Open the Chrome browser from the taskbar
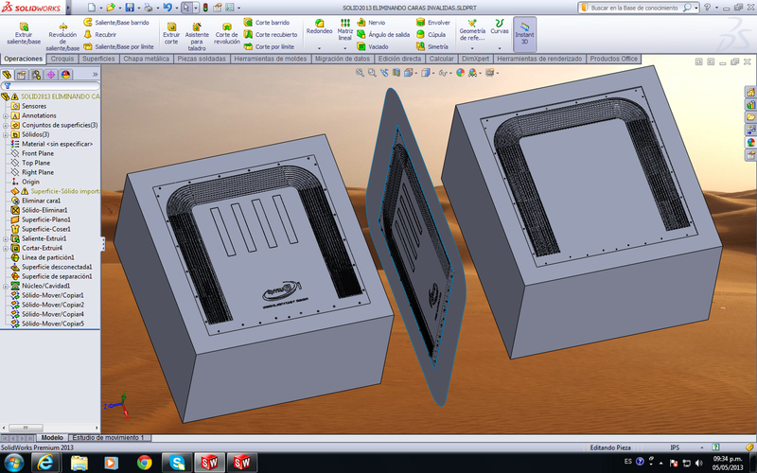Screen dimensions: 757x473 point(144,462)
